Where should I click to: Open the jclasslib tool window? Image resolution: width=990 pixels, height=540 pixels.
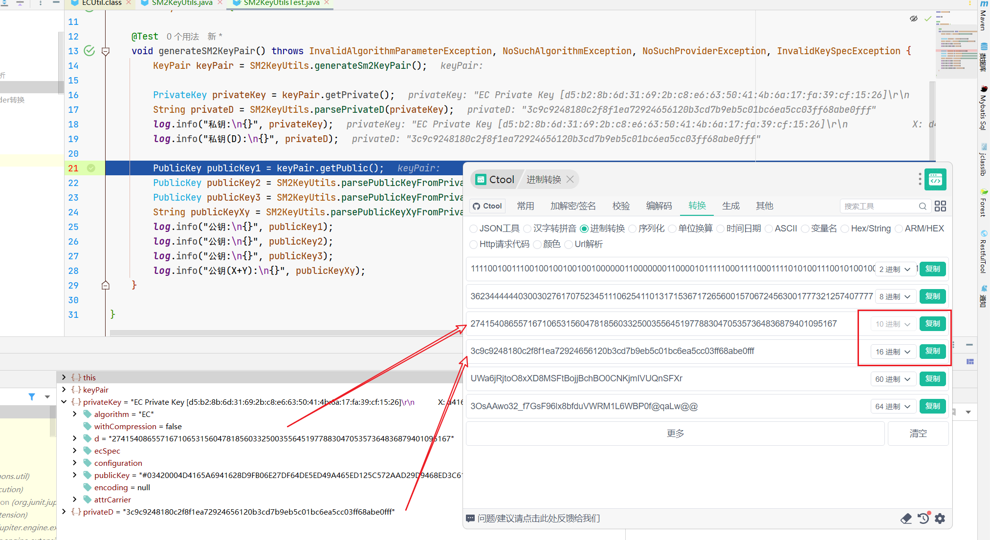pyautogui.click(x=984, y=160)
